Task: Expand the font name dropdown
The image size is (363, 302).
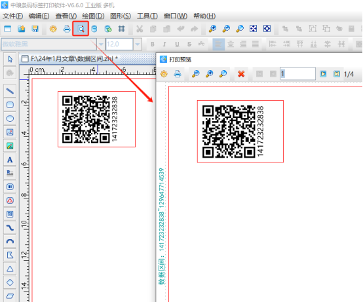Action: [x=101, y=44]
